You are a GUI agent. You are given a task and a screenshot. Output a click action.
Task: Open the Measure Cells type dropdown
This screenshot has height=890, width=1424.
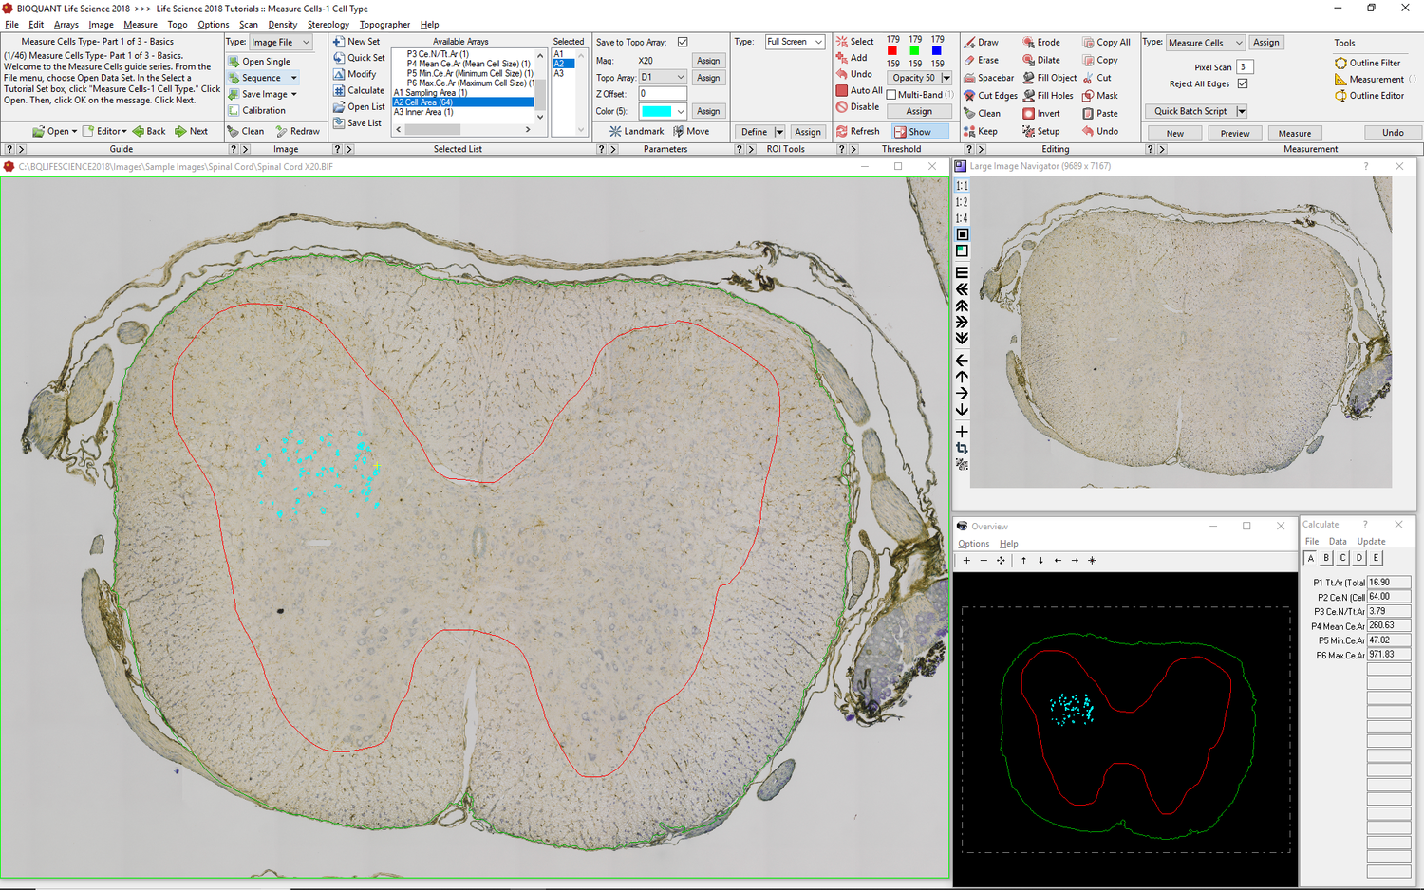pos(1238,43)
